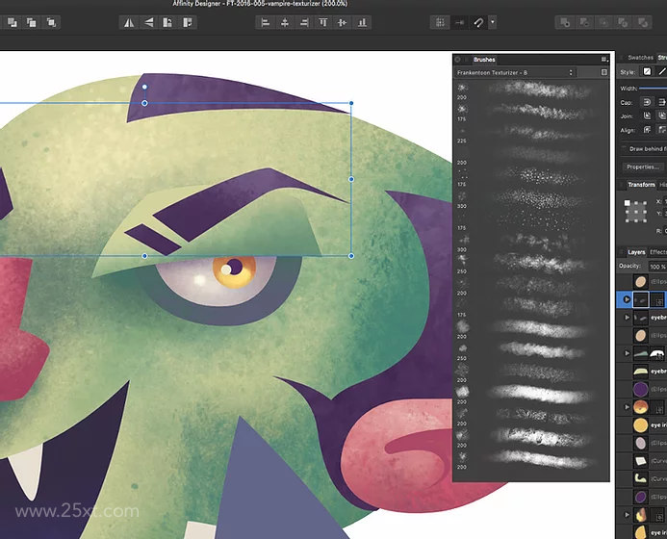Expand the green masked group layer
The height and width of the screenshot is (539, 667).
click(627, 353)
